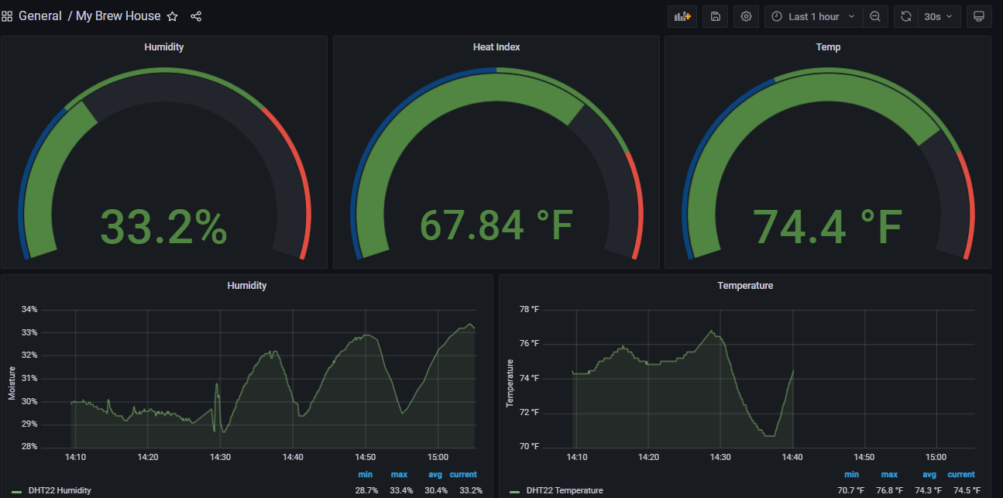Go to the General folder link
This screenshot has width=1003, height=498.
[40, 16]
